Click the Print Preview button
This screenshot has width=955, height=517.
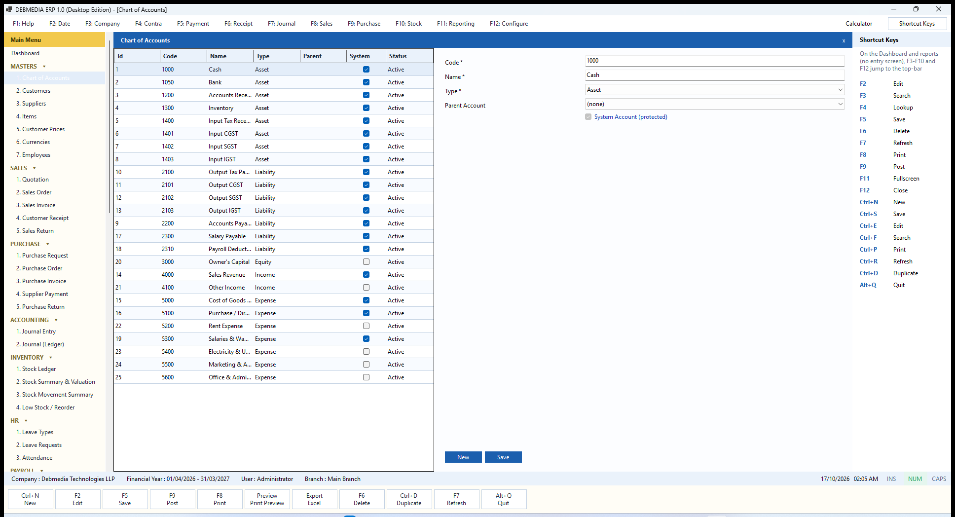click(267, 499)
